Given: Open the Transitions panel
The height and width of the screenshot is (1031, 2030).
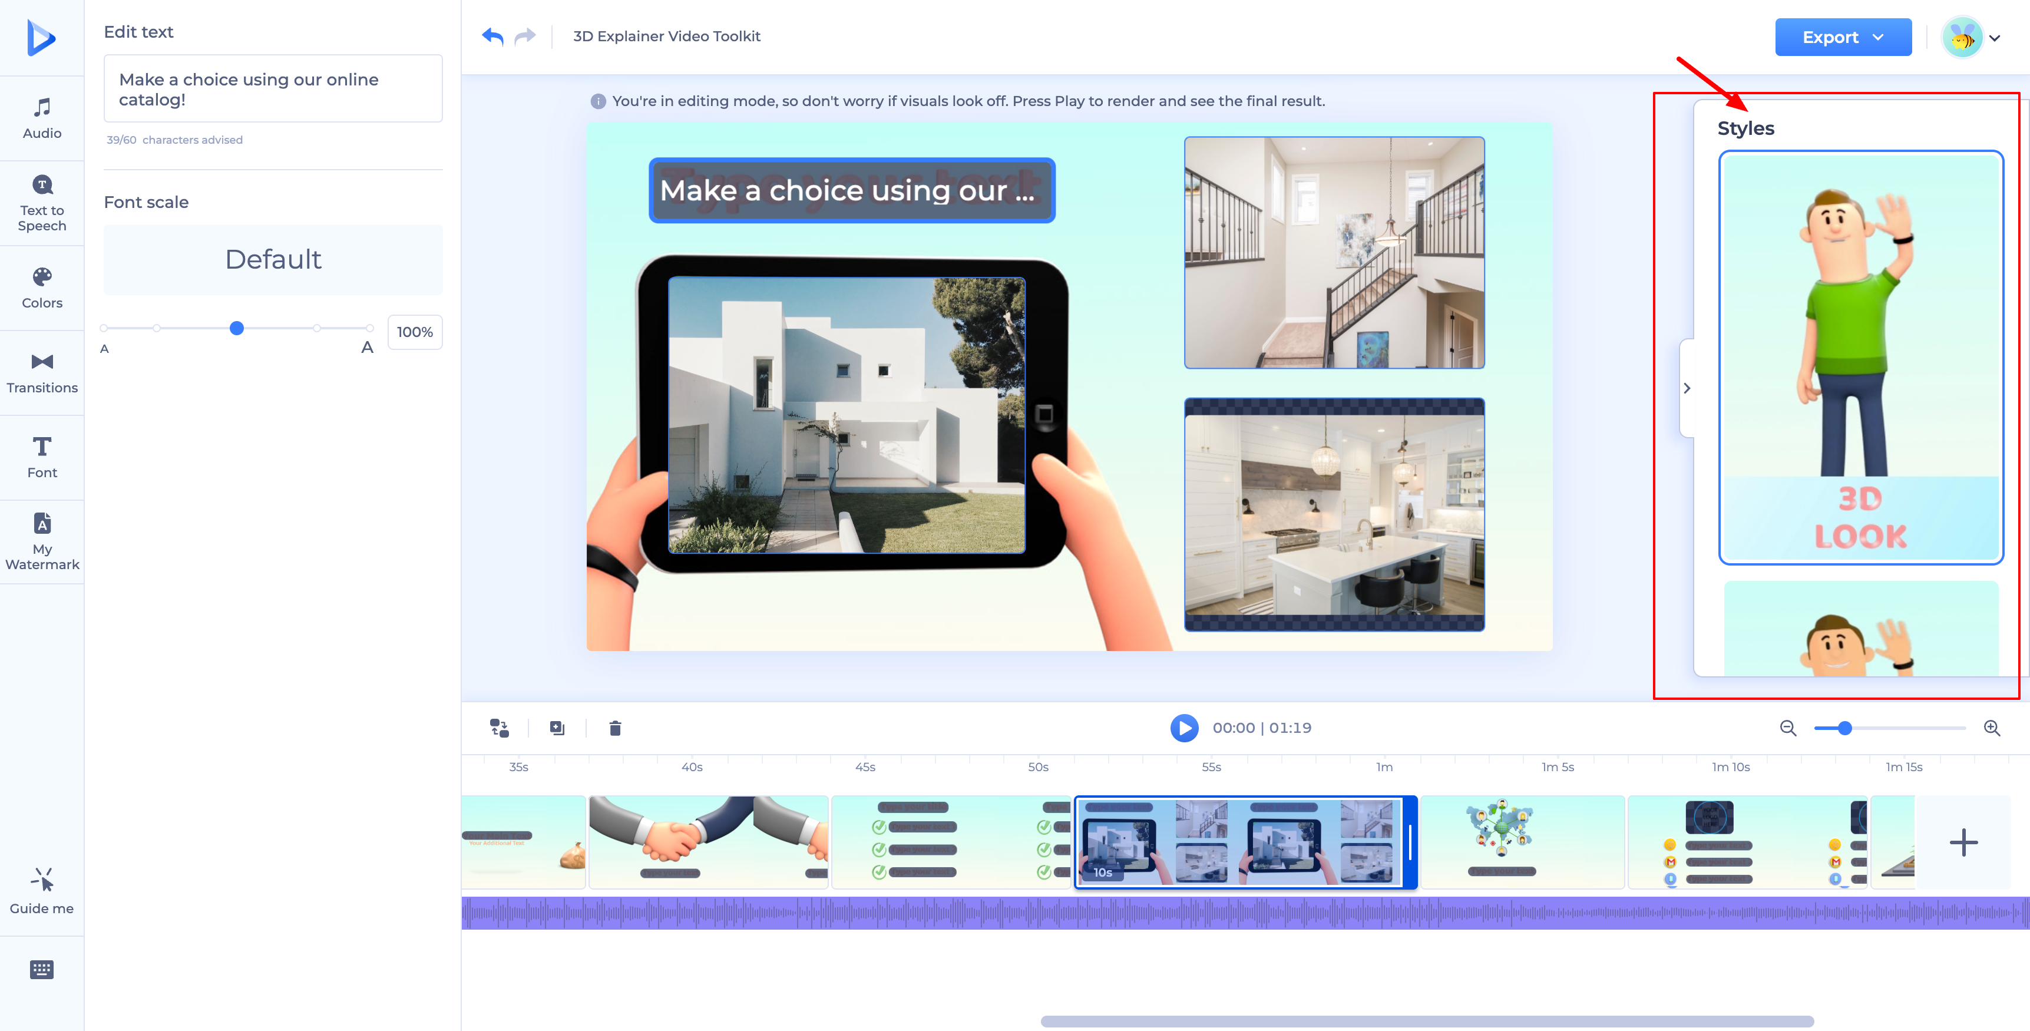Looking at the screenshot, I should pyautogui.click(x=42, y=374).
